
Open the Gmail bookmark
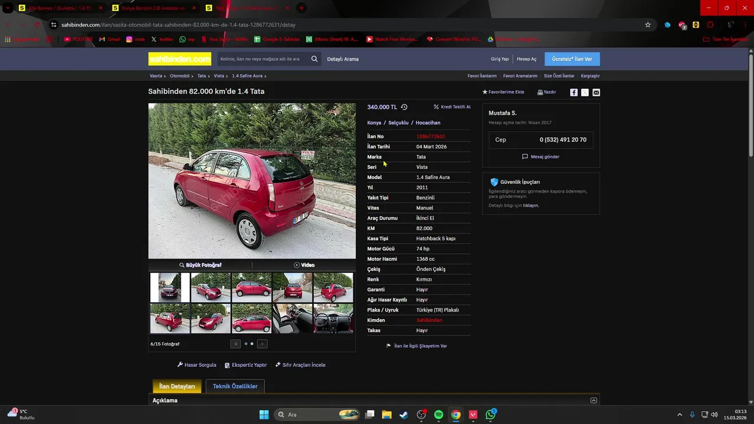(x=110, y=39)
